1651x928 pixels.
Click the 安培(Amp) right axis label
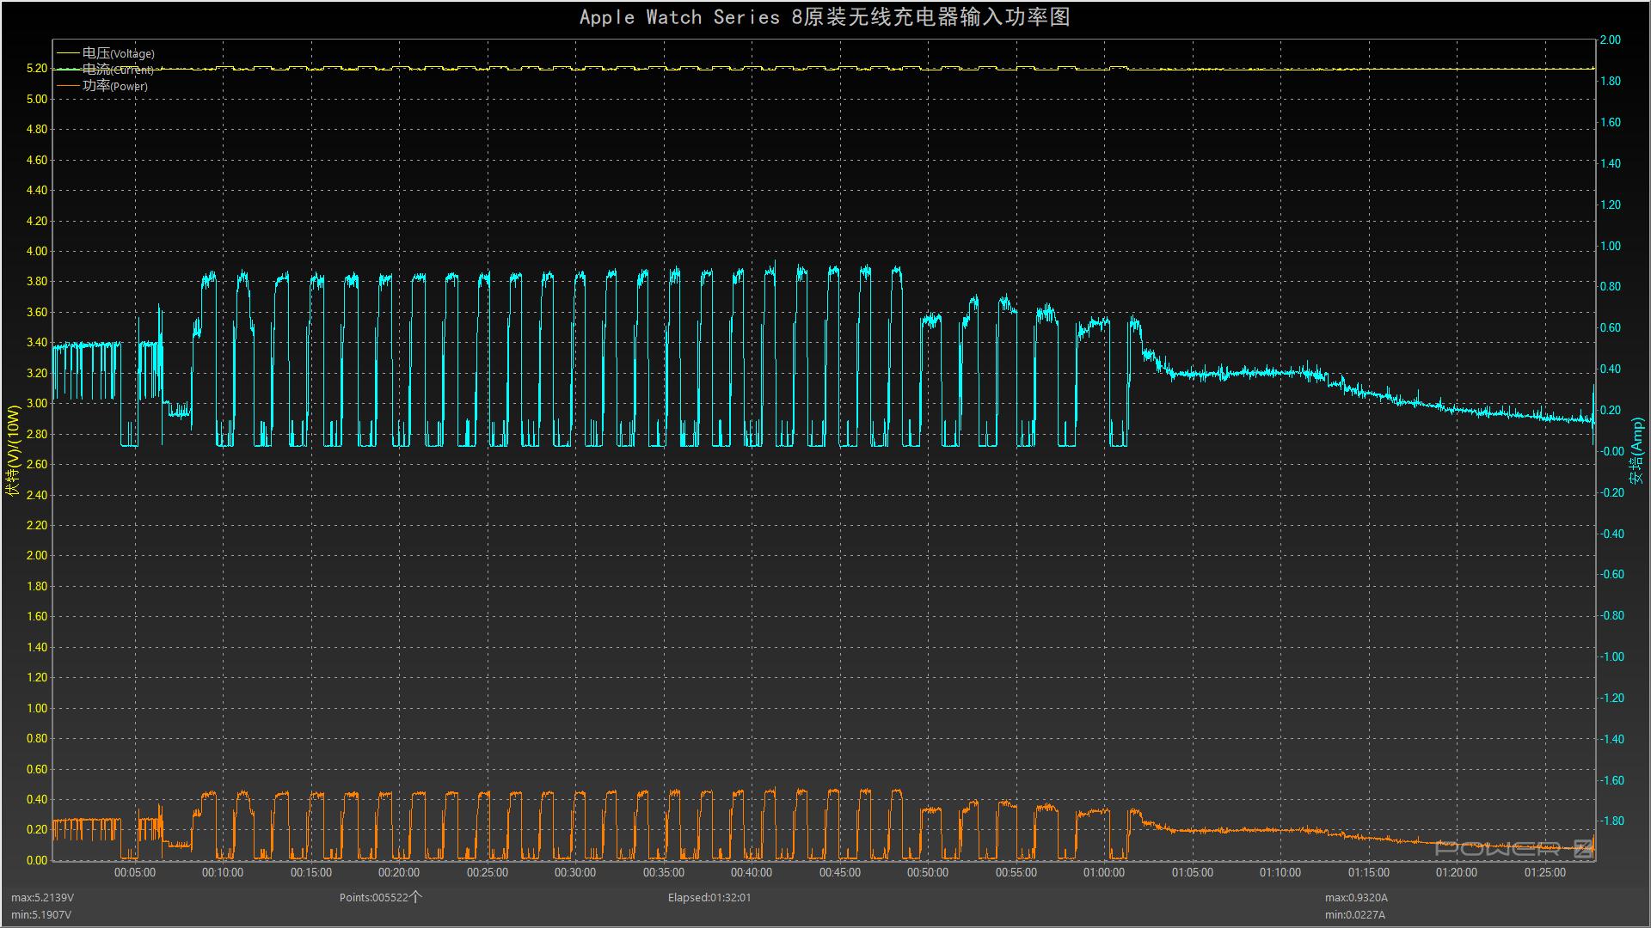(1636, 450)
